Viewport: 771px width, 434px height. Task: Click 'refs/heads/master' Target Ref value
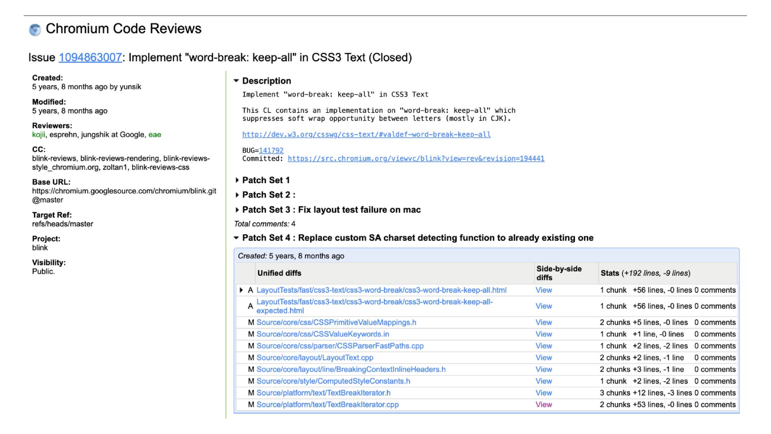[x=63, y=224]
